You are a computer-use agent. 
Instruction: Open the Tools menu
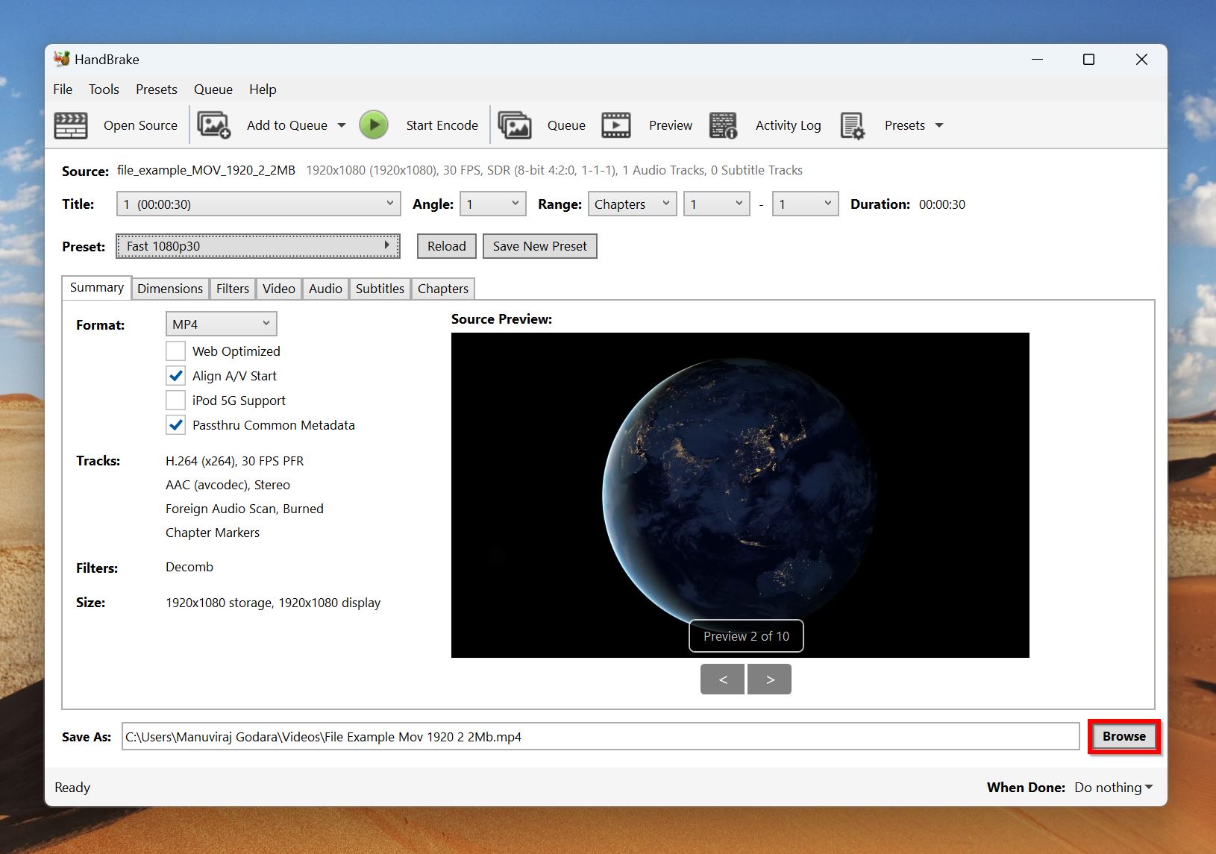coord(104,89)
